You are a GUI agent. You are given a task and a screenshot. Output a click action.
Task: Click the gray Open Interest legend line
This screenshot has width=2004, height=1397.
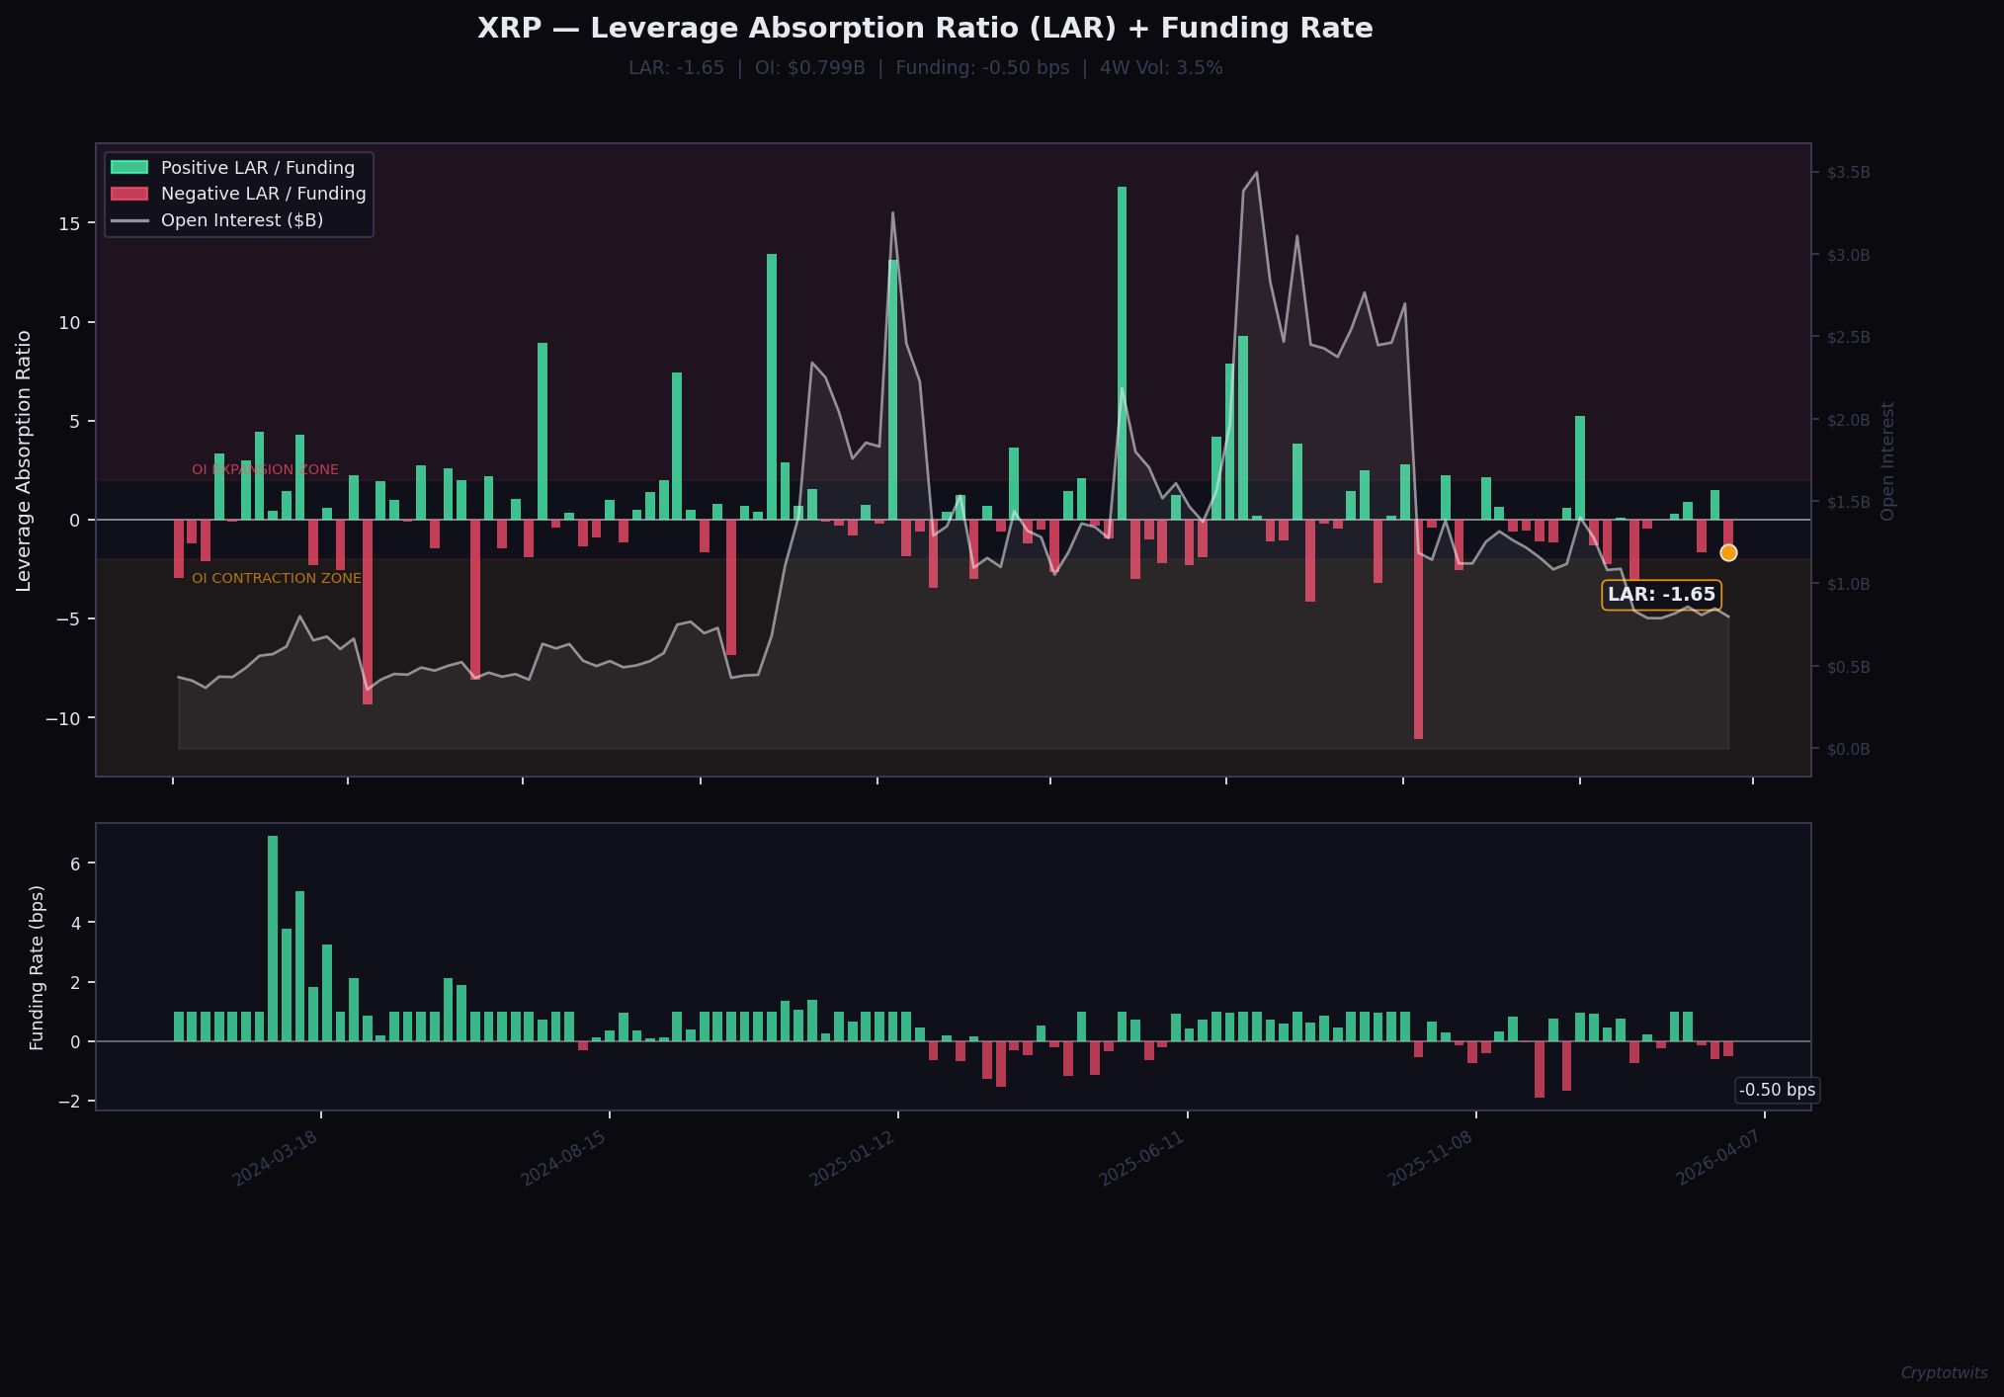pyautogui.click(x=129, y=220)
